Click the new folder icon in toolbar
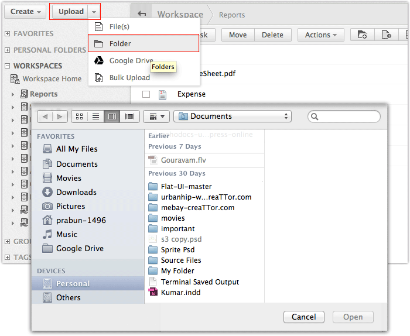 pos(363,35)
